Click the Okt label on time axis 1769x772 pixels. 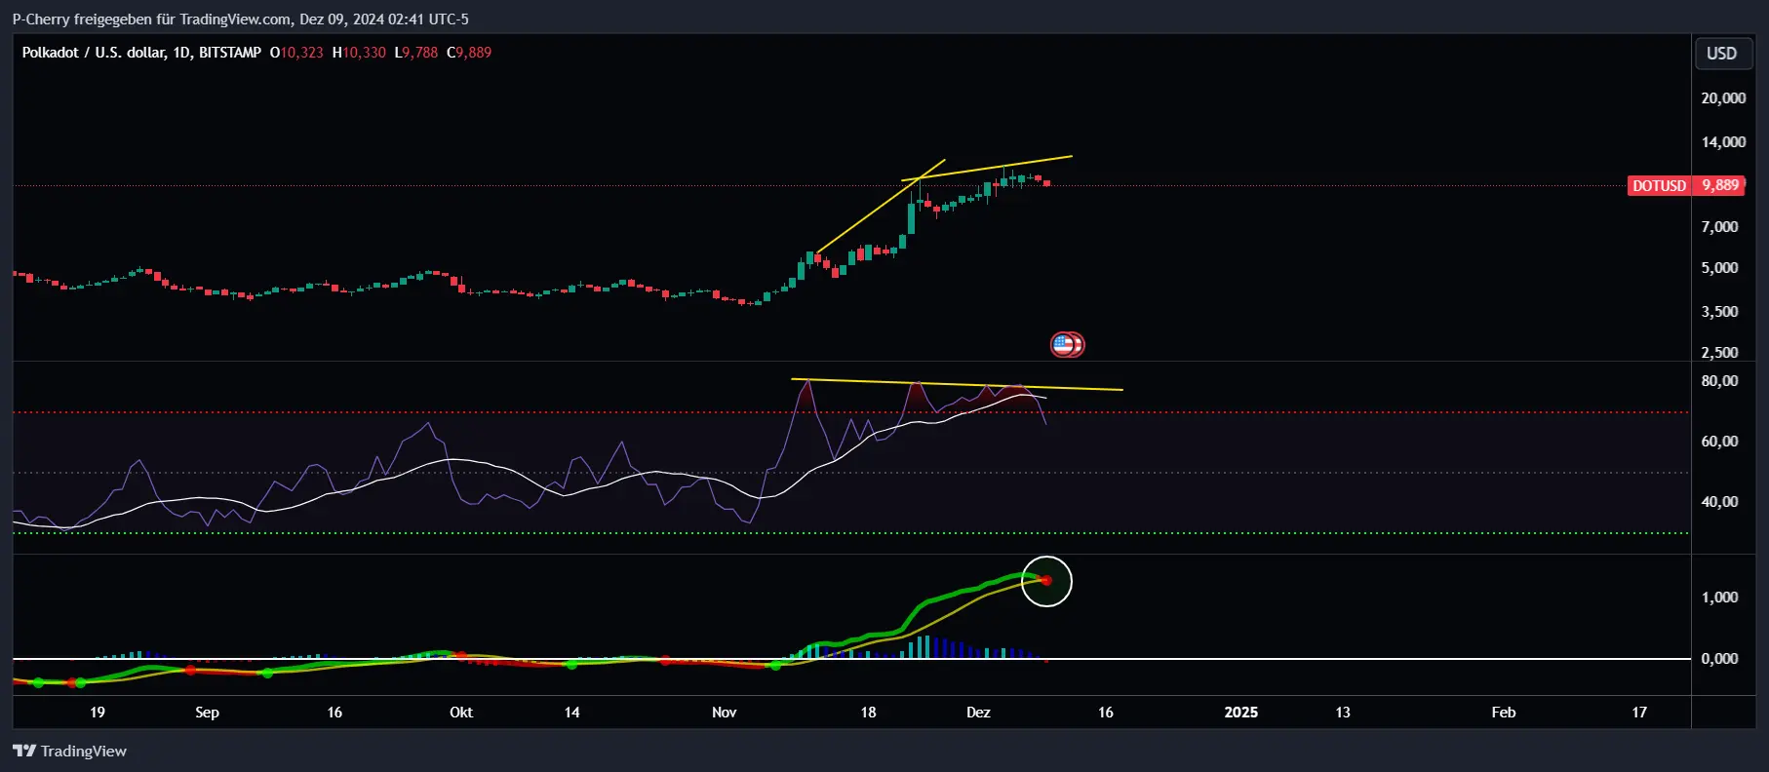(461, 713)
